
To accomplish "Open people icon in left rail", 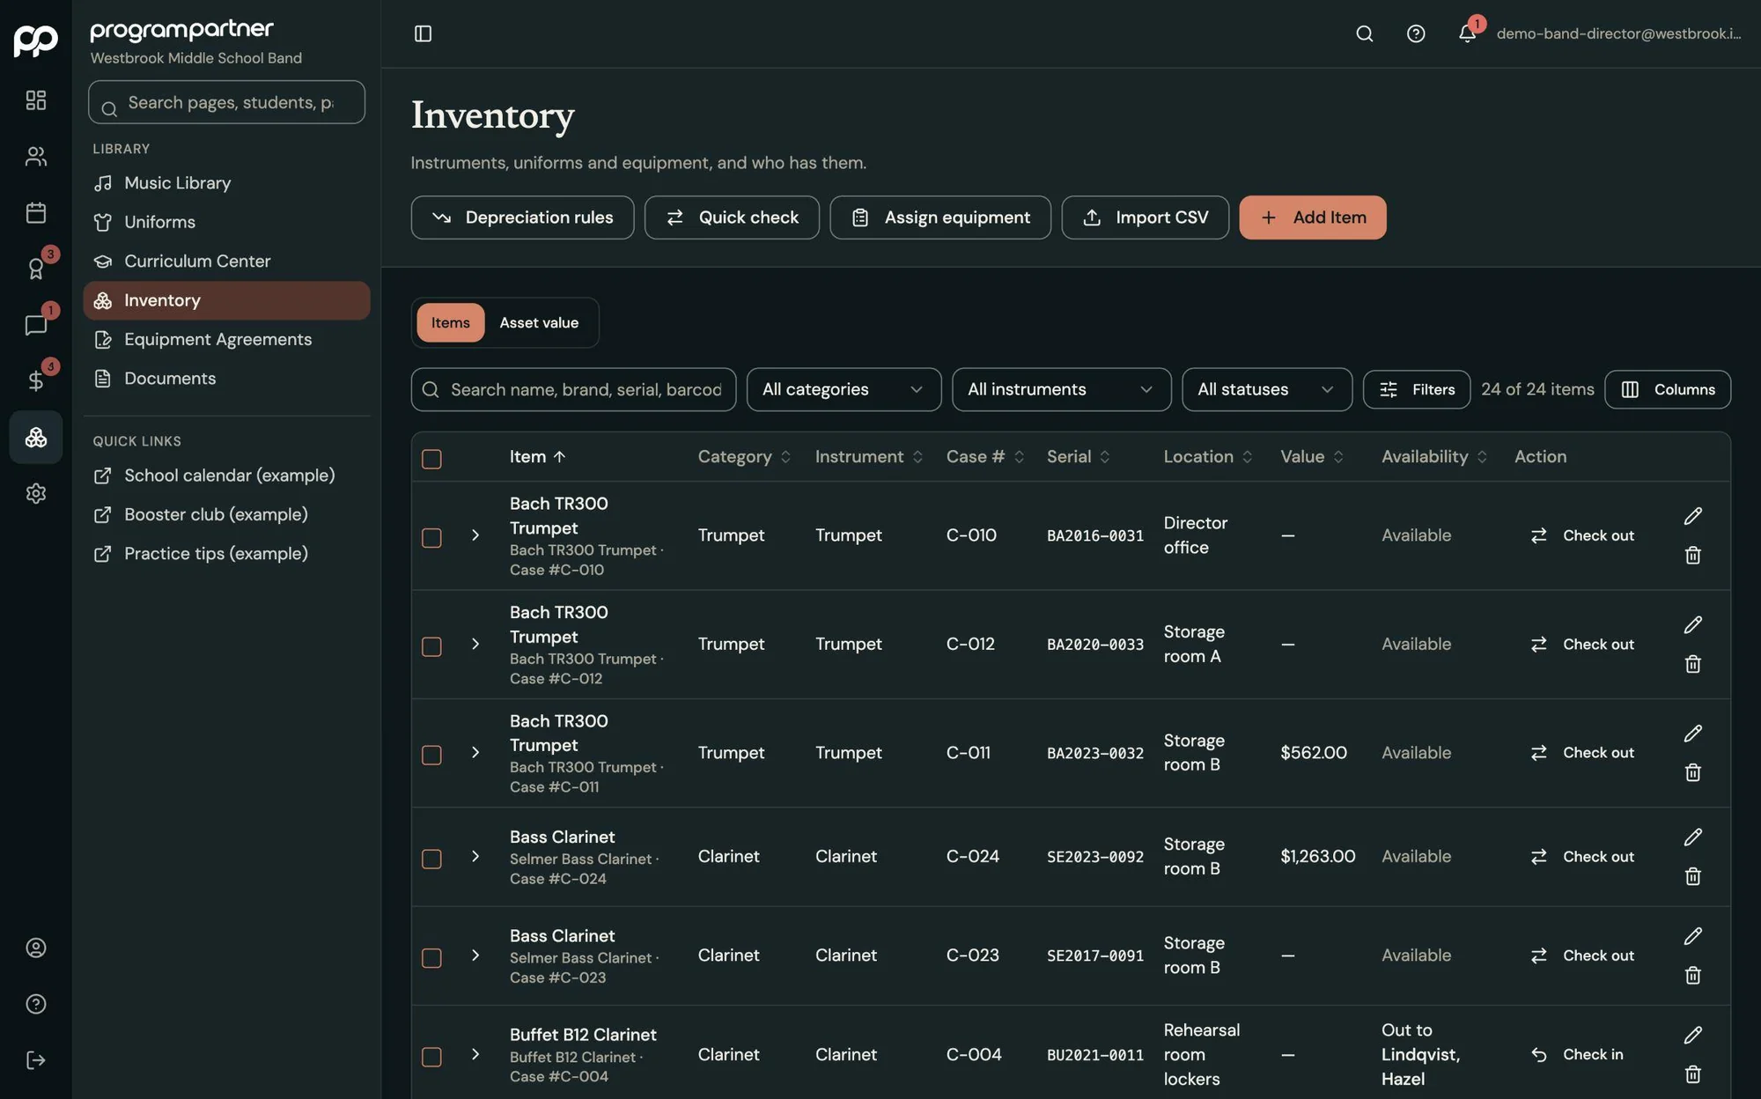I will click(x=36, y=157).
